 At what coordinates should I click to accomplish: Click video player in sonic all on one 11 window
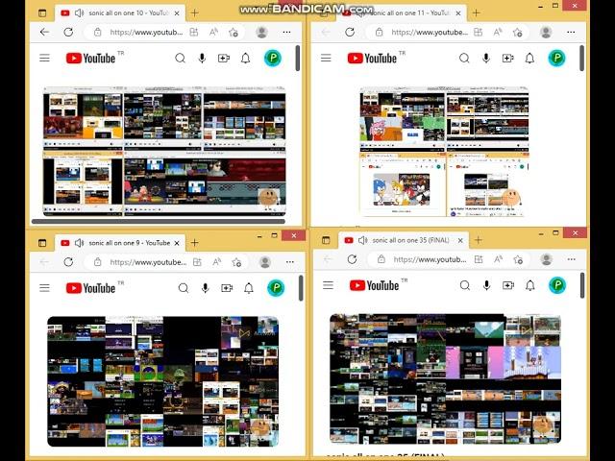(444, 152)
